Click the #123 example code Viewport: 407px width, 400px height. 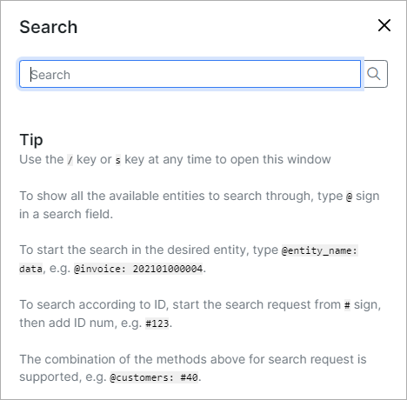(157, 323)
